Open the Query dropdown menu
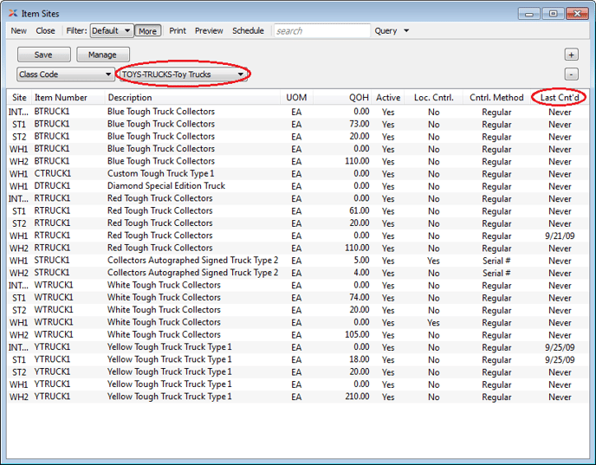Screen dimensions: 596x465 click(392, 31)
